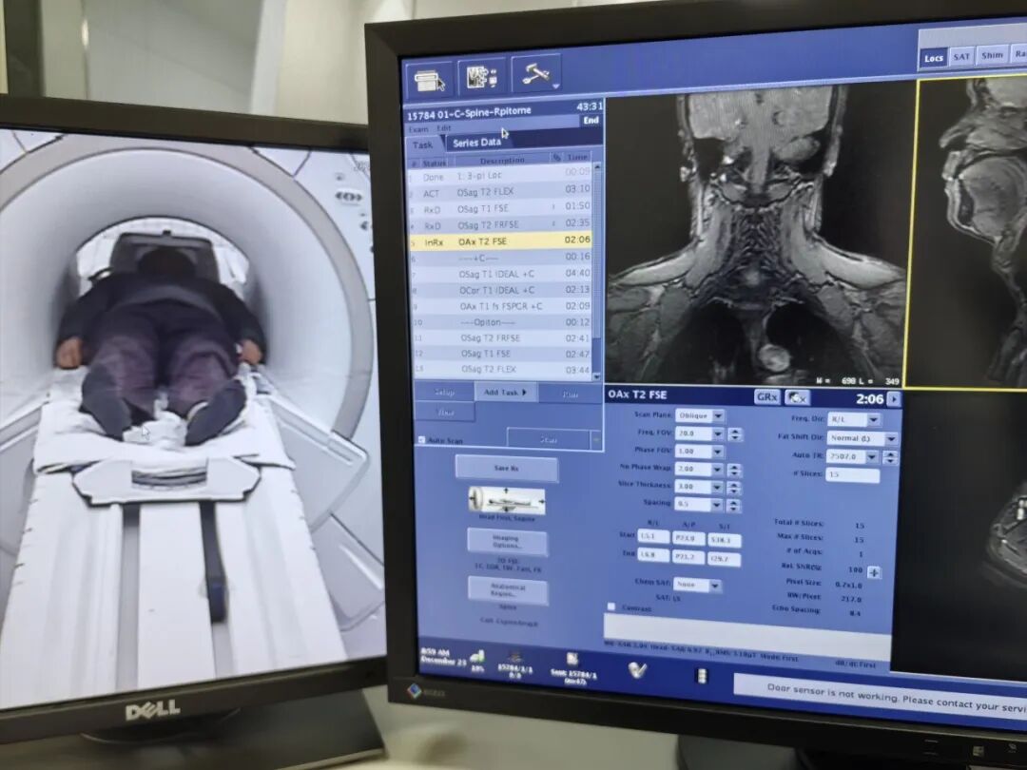Open the Fat Shift Dir dropdown
The width and height of the screenshot is (1027, 770).
pyautogui.click(x=891, y=438)
